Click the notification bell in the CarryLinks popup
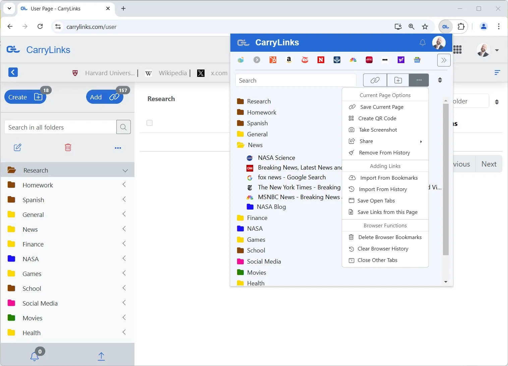 coord(422,43)
